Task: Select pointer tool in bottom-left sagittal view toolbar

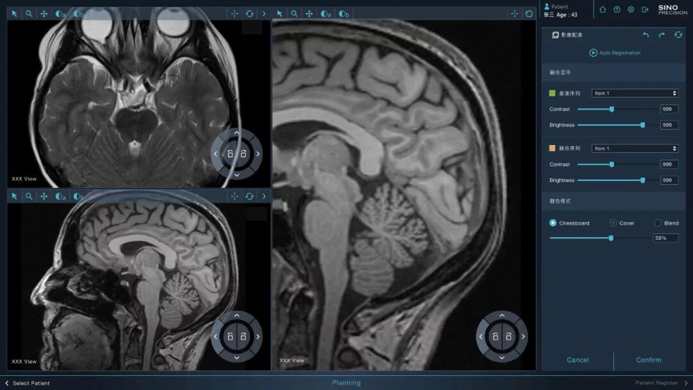Action: point(14,196)
